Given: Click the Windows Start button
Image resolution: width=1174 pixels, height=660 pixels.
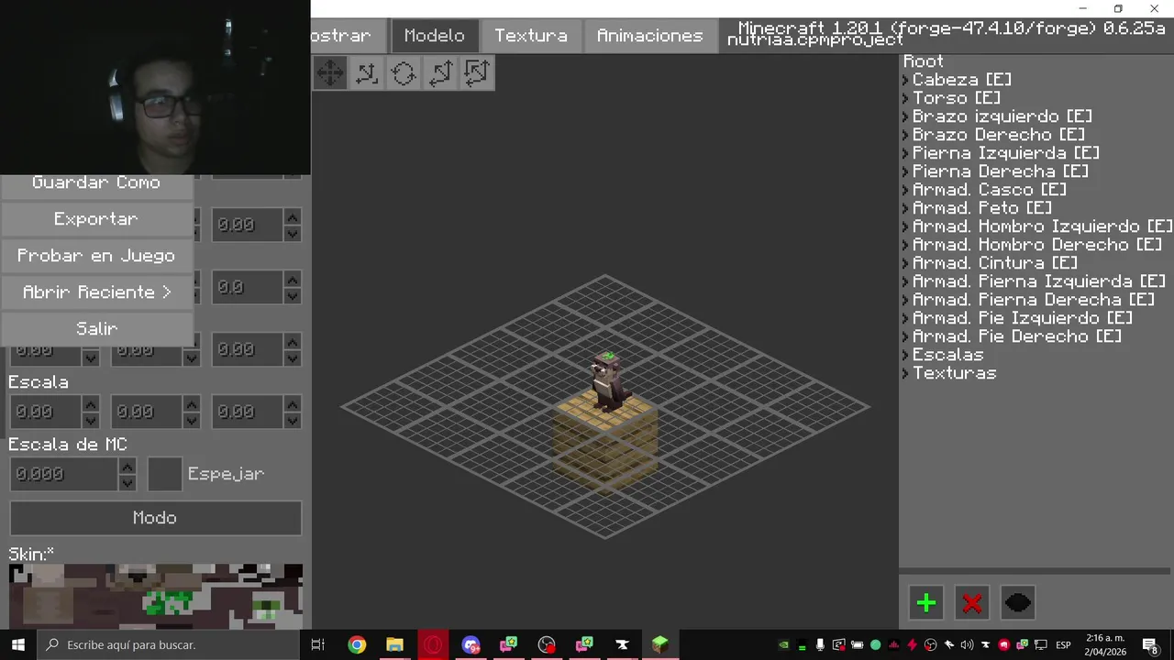Looking at the screenshot, I should click(x=18, y=644).
